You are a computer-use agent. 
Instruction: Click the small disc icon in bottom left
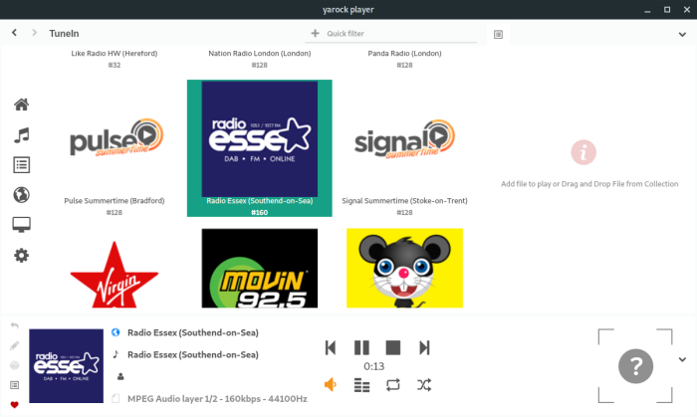click(14, 365)
